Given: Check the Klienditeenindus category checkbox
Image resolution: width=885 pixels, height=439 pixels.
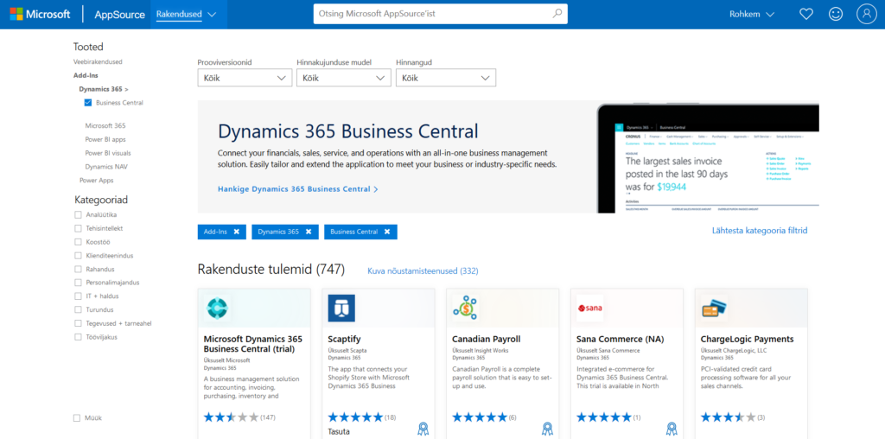Looking at the screenshot, I should tap(78, 256).
